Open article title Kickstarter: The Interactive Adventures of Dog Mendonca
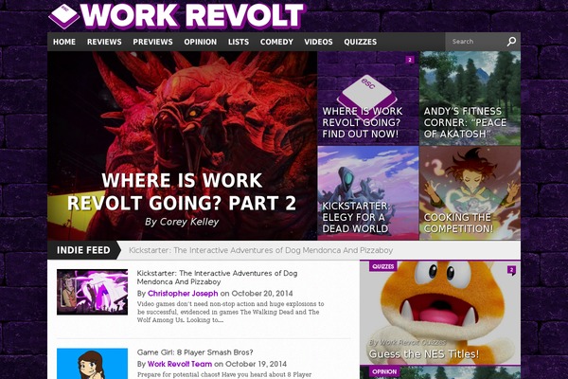 [217, 278]
